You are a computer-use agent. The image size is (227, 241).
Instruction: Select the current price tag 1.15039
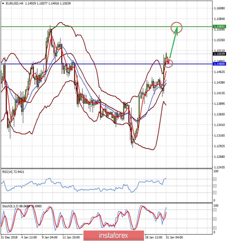click(219, 54)
